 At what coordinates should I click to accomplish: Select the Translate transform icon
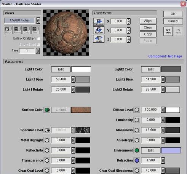(x=99, y=22)
